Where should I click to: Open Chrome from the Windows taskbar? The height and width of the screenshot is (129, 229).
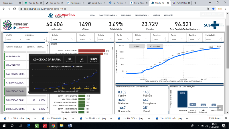(x=53, y=126)
